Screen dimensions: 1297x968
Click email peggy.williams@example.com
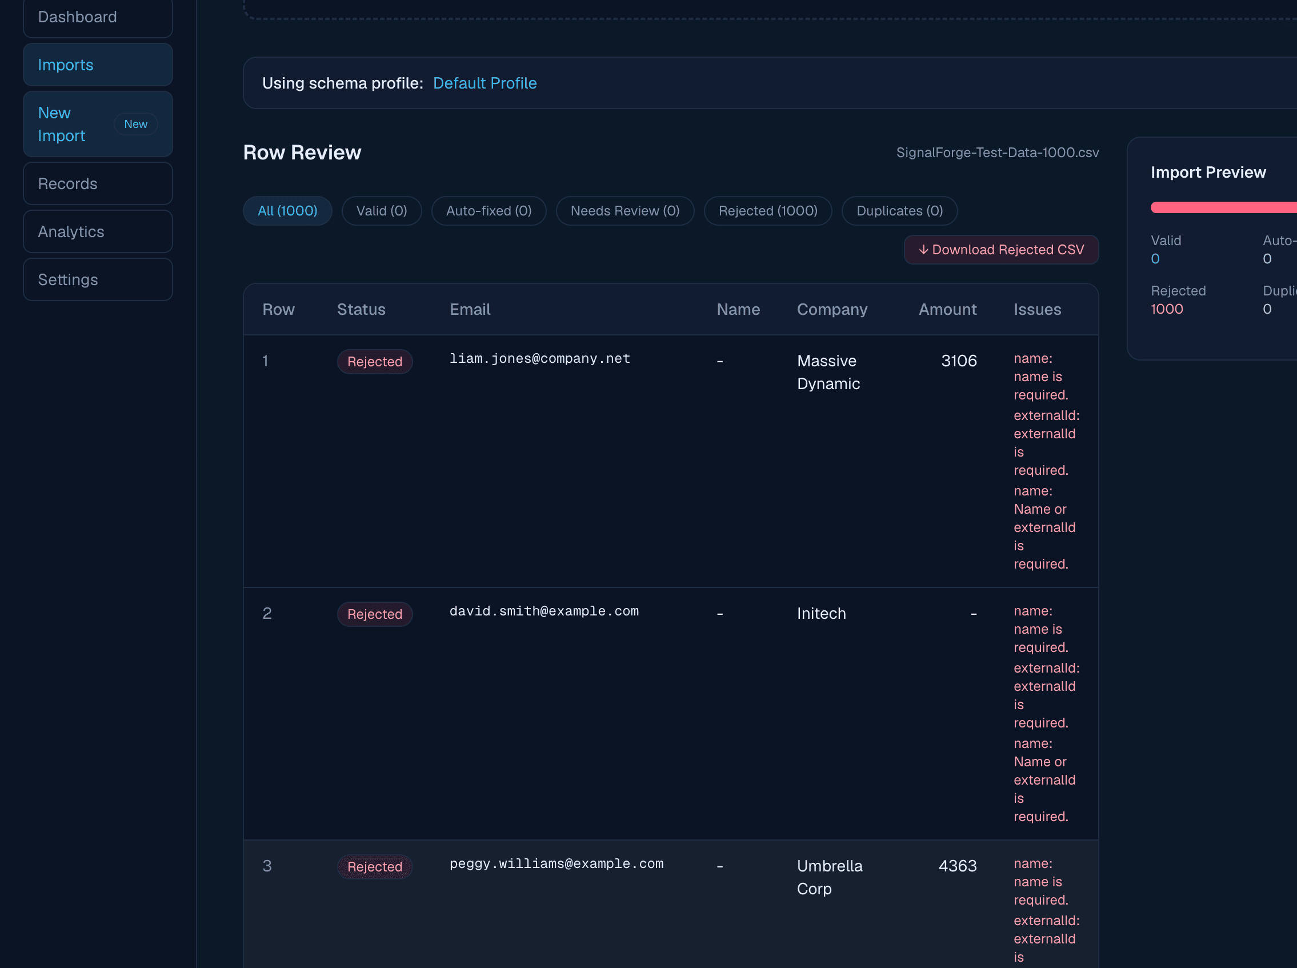point(556,864)
